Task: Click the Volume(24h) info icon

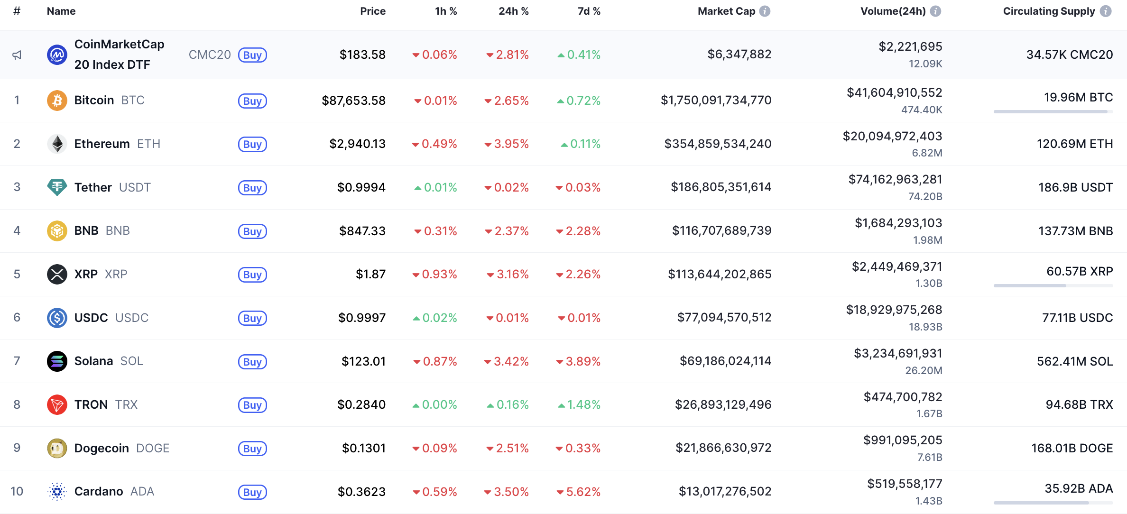Action: [935, 11]
